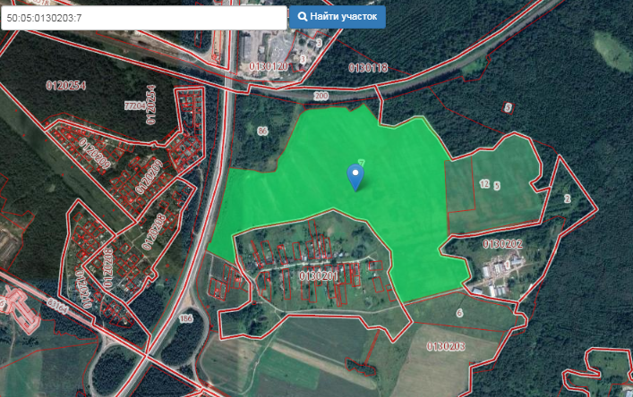Click the blue location pin marker
This screenshot has width=633, height=397.
356,176
